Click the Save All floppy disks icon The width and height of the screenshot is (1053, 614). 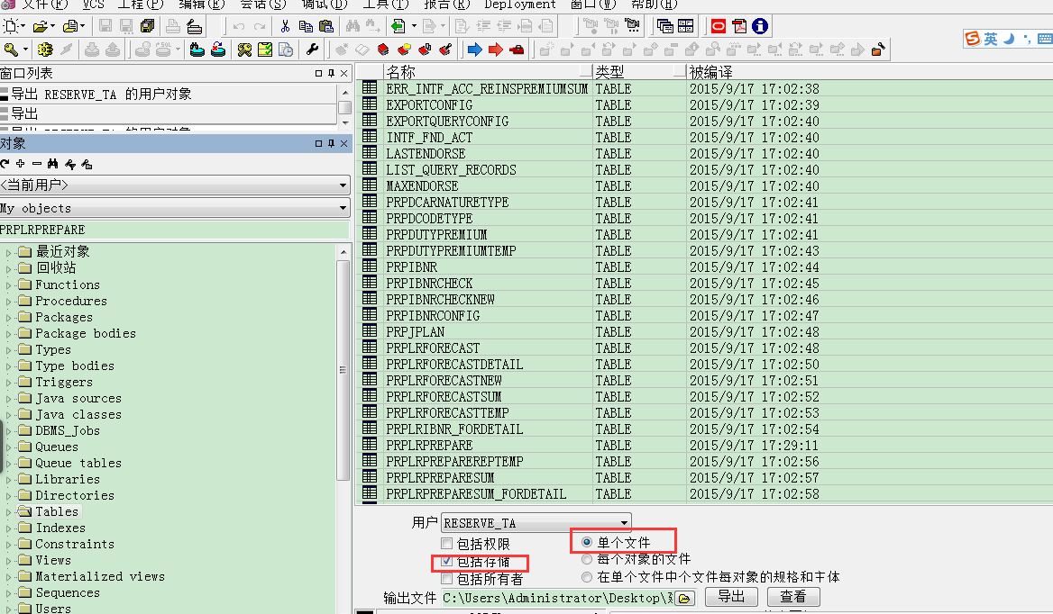tap(147, 26)
